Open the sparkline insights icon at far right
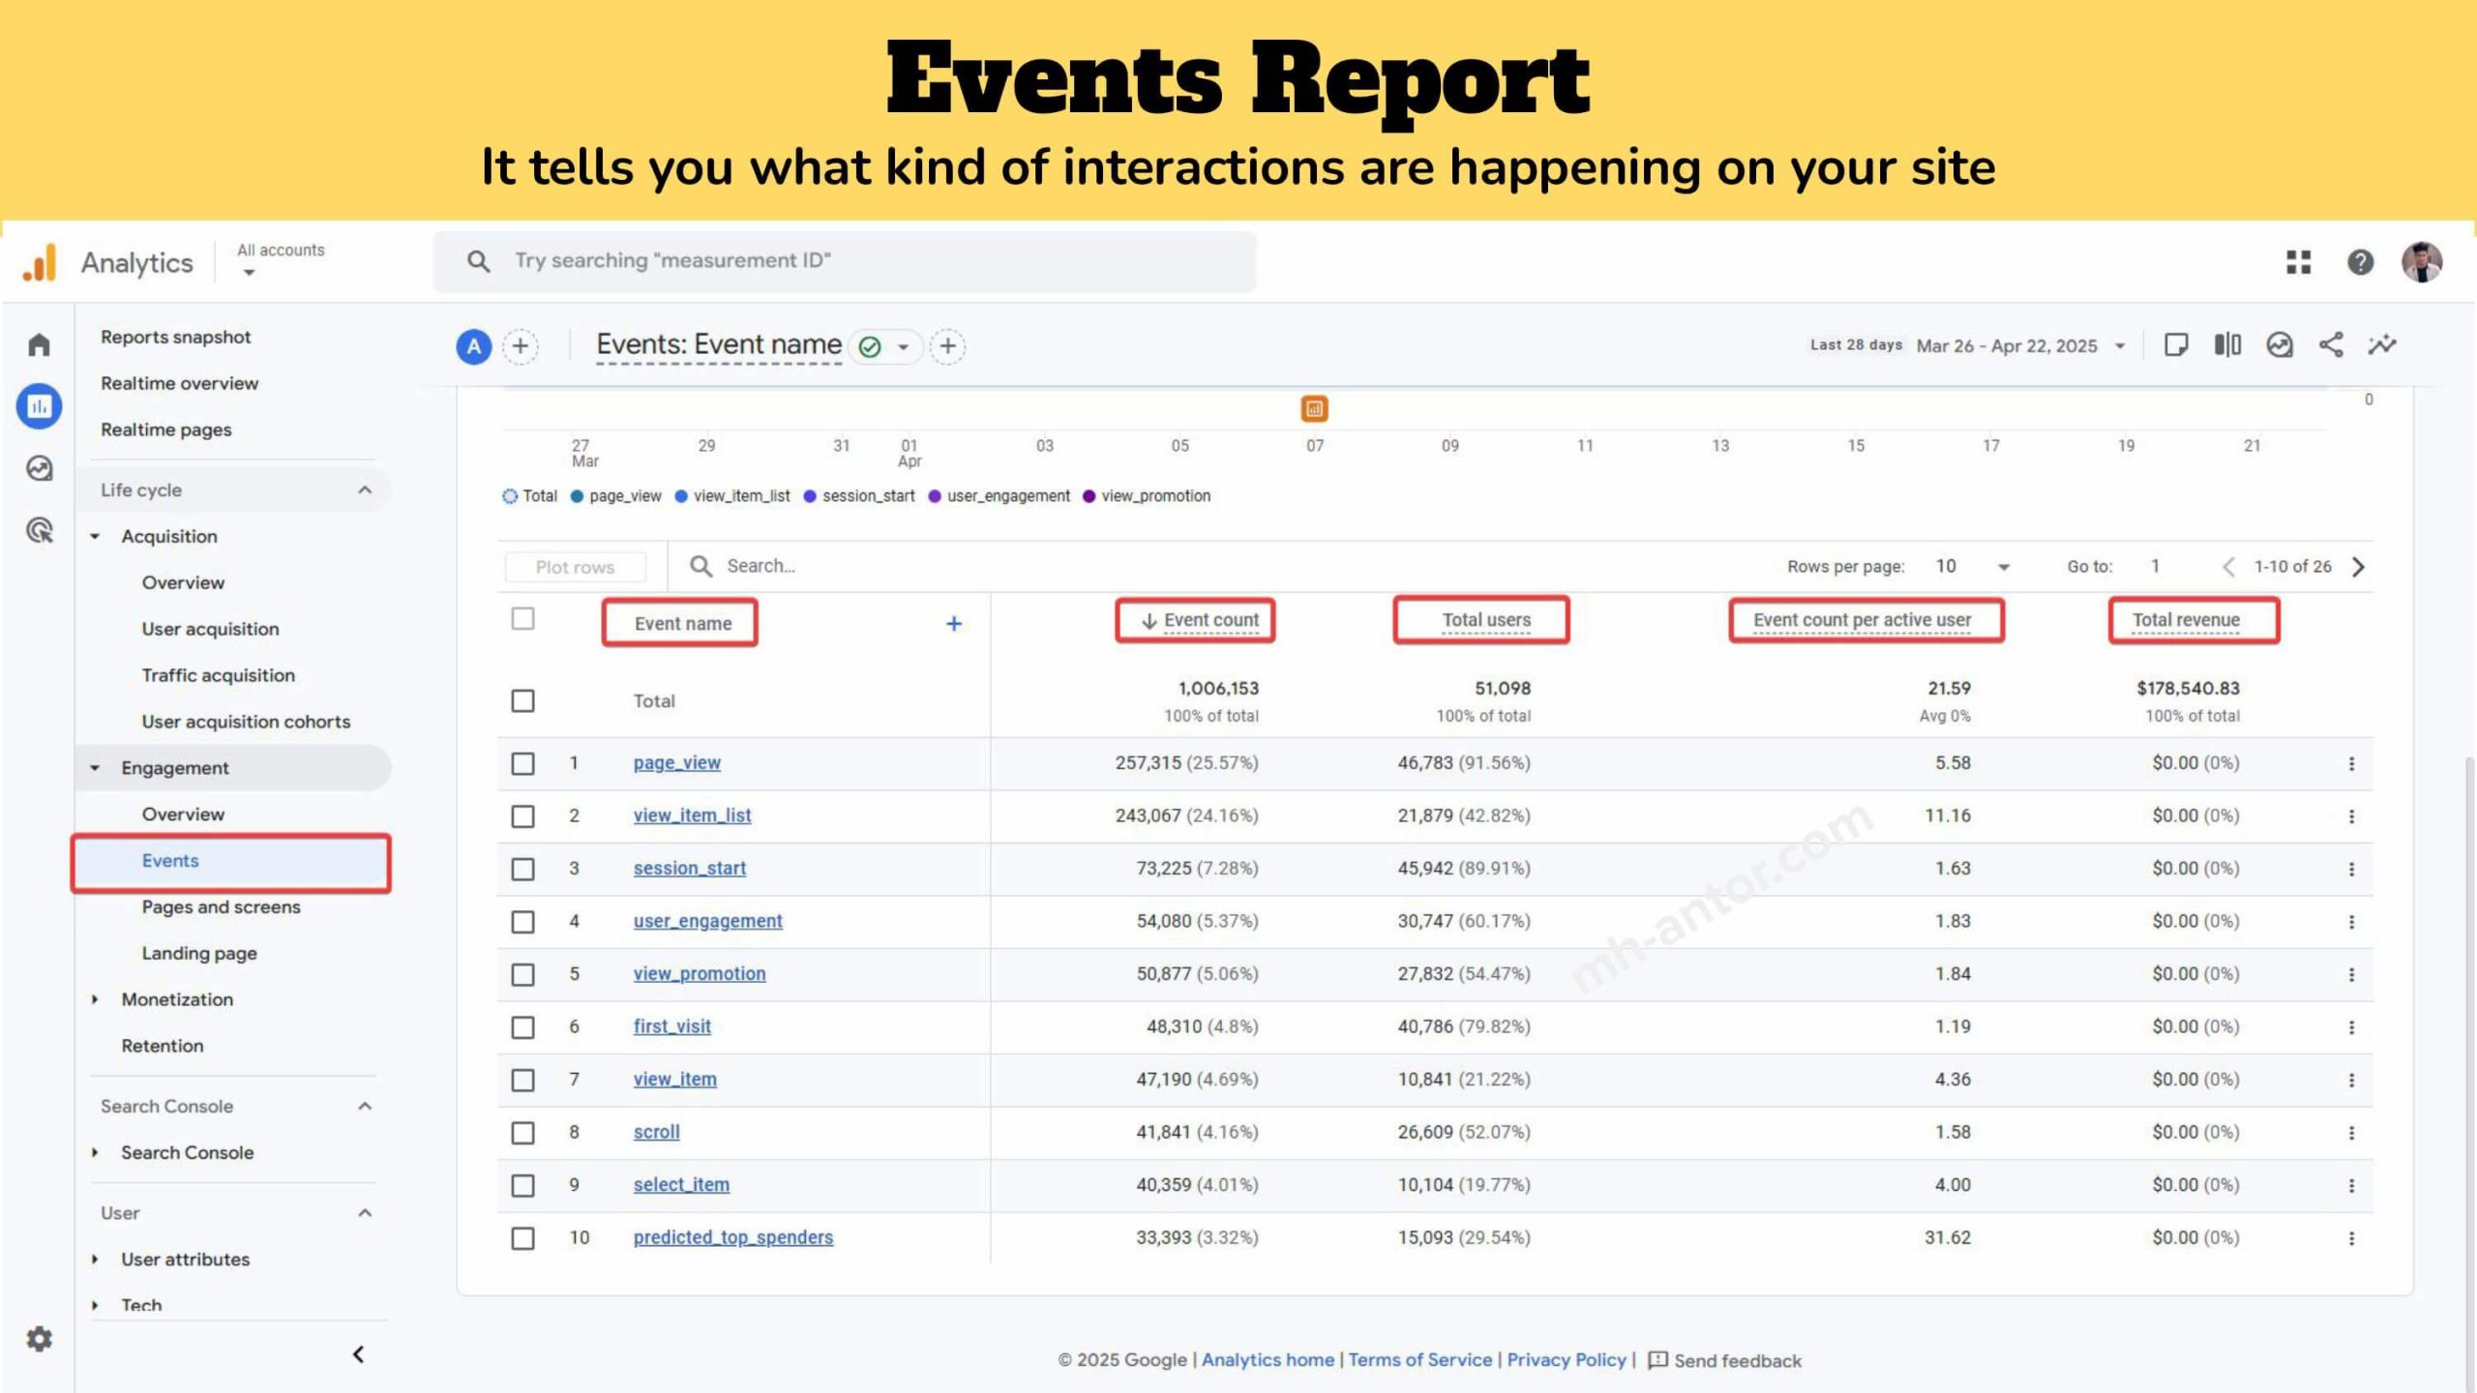Image resolution: width=2477 pixels, height=1393 pixels. point(2382,345)
